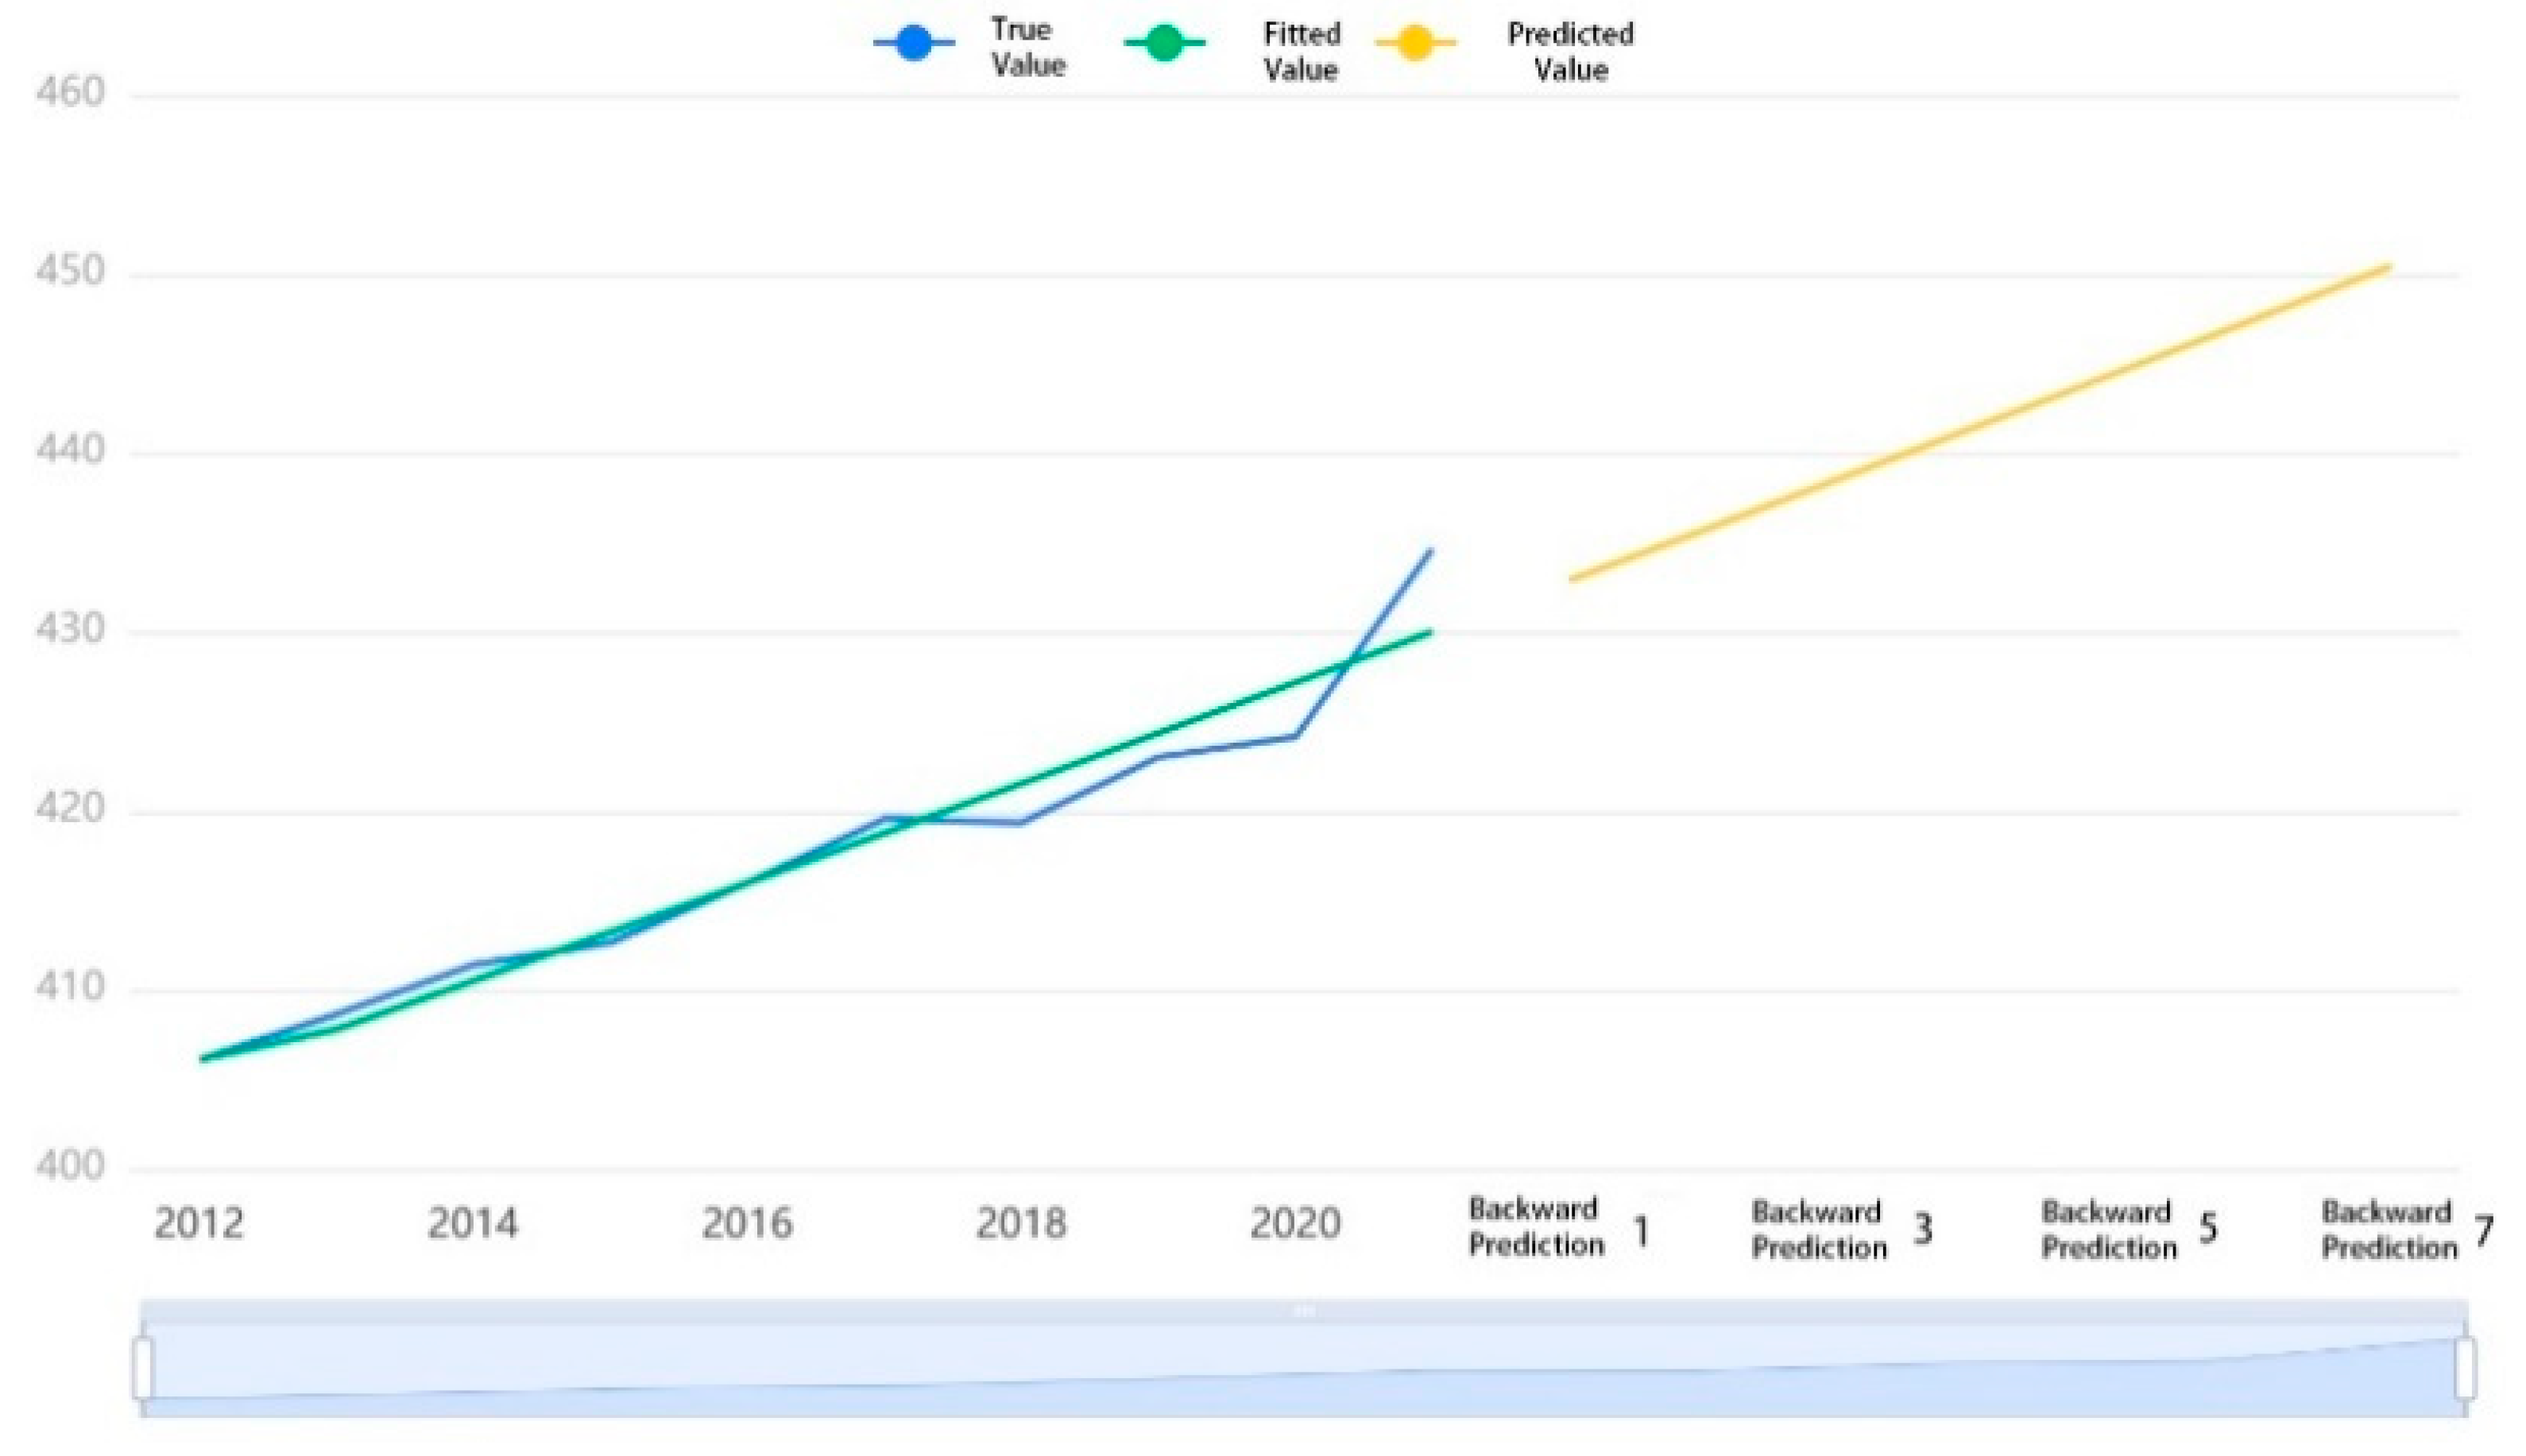This screenshot has width=2526, height=1456.
Task: Toggle the Predicted Value legend series
Action: (1569, 51)
